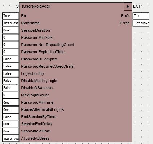Click the EnO output value box
Image resolution: width=153 pixels, height=144 pixels.
(141, 16)
